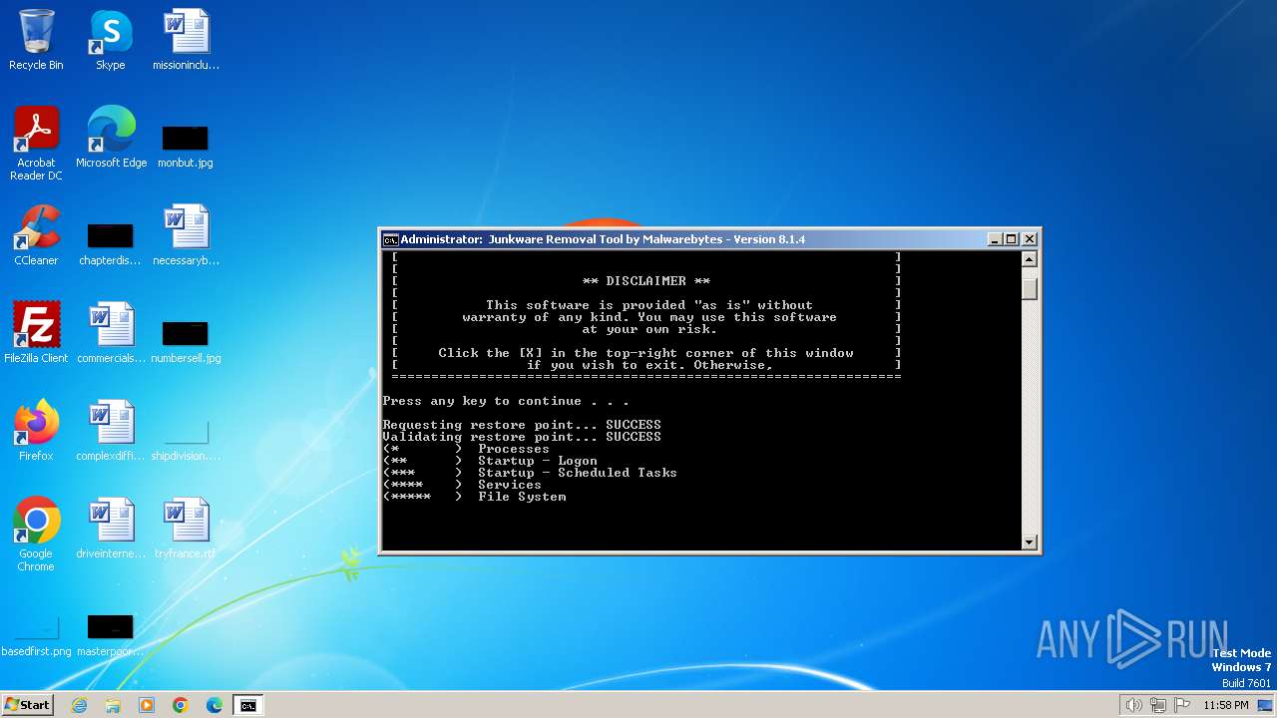Screen dimensions: 1277x718
Task: Open Internet Explorer from the taskbar
Action: point(80,705)
